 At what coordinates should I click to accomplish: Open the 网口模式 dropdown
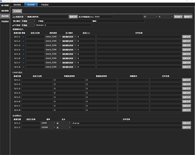pyautogui.click(x=29, y=21)
